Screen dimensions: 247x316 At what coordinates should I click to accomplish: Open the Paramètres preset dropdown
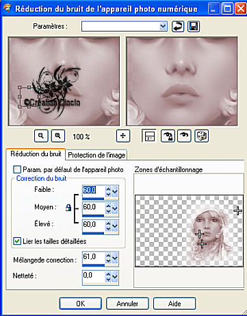[163, 27]
